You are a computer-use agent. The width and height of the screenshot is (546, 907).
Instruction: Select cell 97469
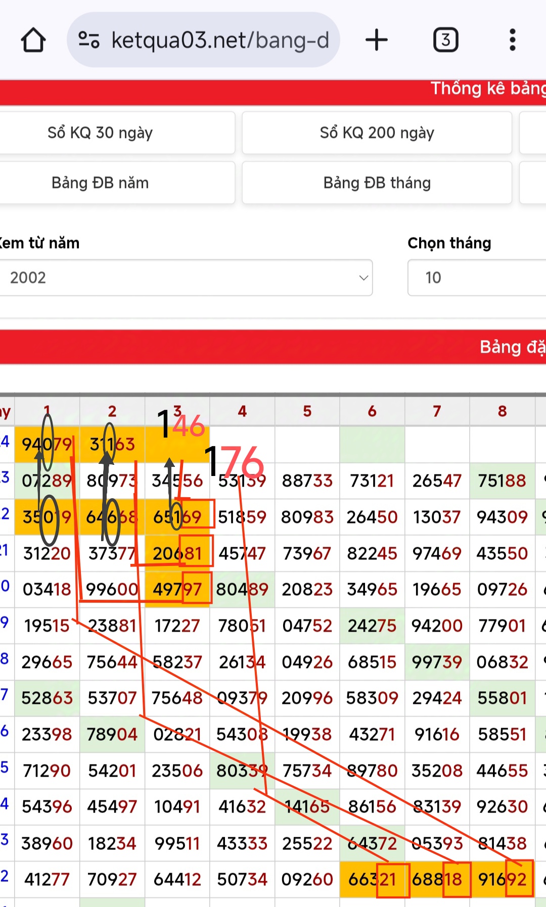point(437,553)
